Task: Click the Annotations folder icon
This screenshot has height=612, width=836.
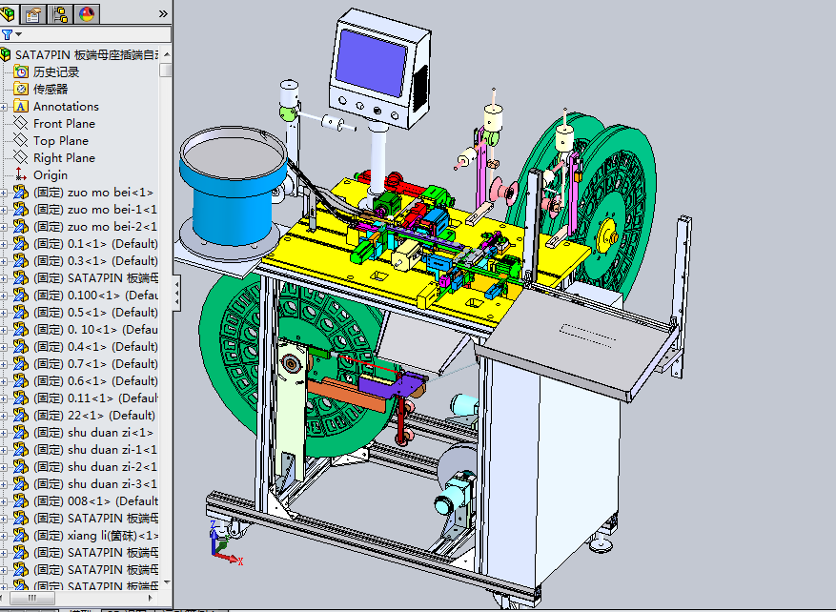Action: coord(21,106)
